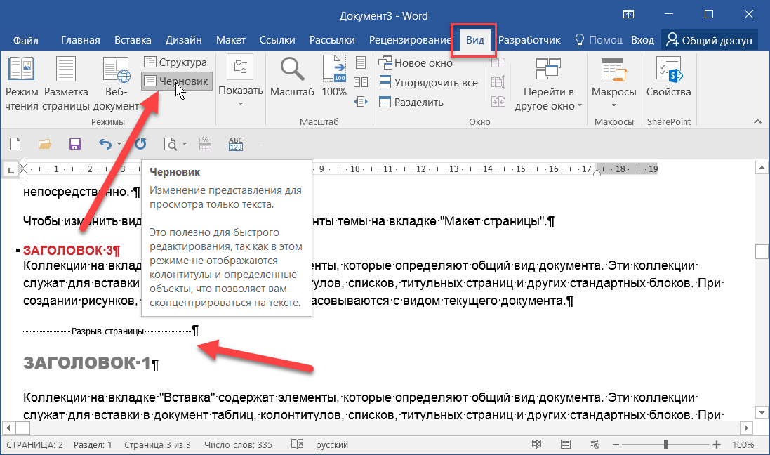The height and width of the screenshot is (455, 770).
Task: Click Число слов: 335 in status bar
Action: click(x=238, y=444)
